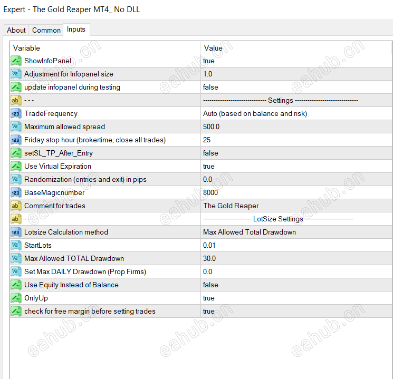393x379 pixels.
Task: Click the icon beside Max Allowed TOTAL Drawdown
Action: 16,258
